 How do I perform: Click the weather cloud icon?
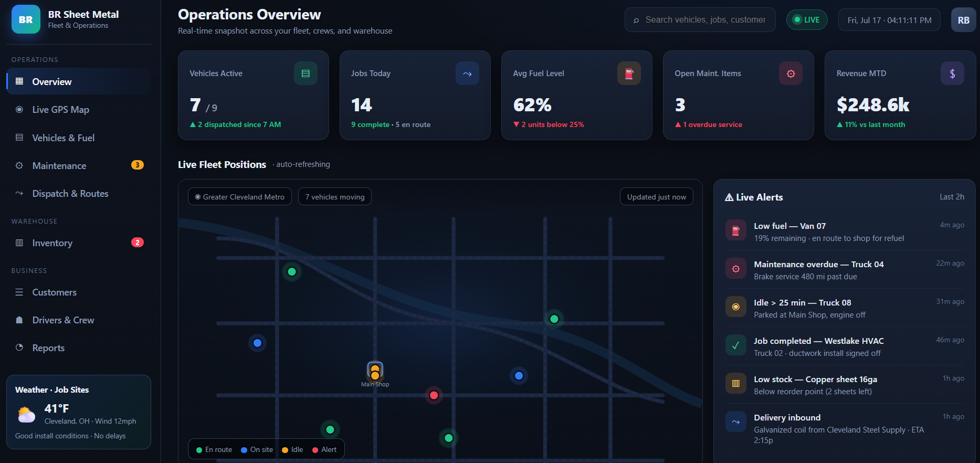point(26,415)
